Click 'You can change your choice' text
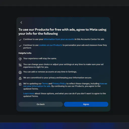Viewport: 129px width, 129px height. click(63, 66)
